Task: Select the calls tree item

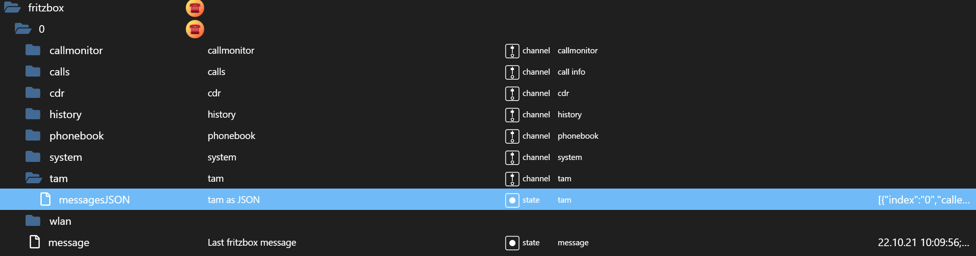Action: click(59, 72)
